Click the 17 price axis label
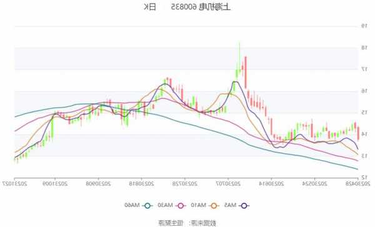This screenshot has width=375, height=227. [364, 69]
